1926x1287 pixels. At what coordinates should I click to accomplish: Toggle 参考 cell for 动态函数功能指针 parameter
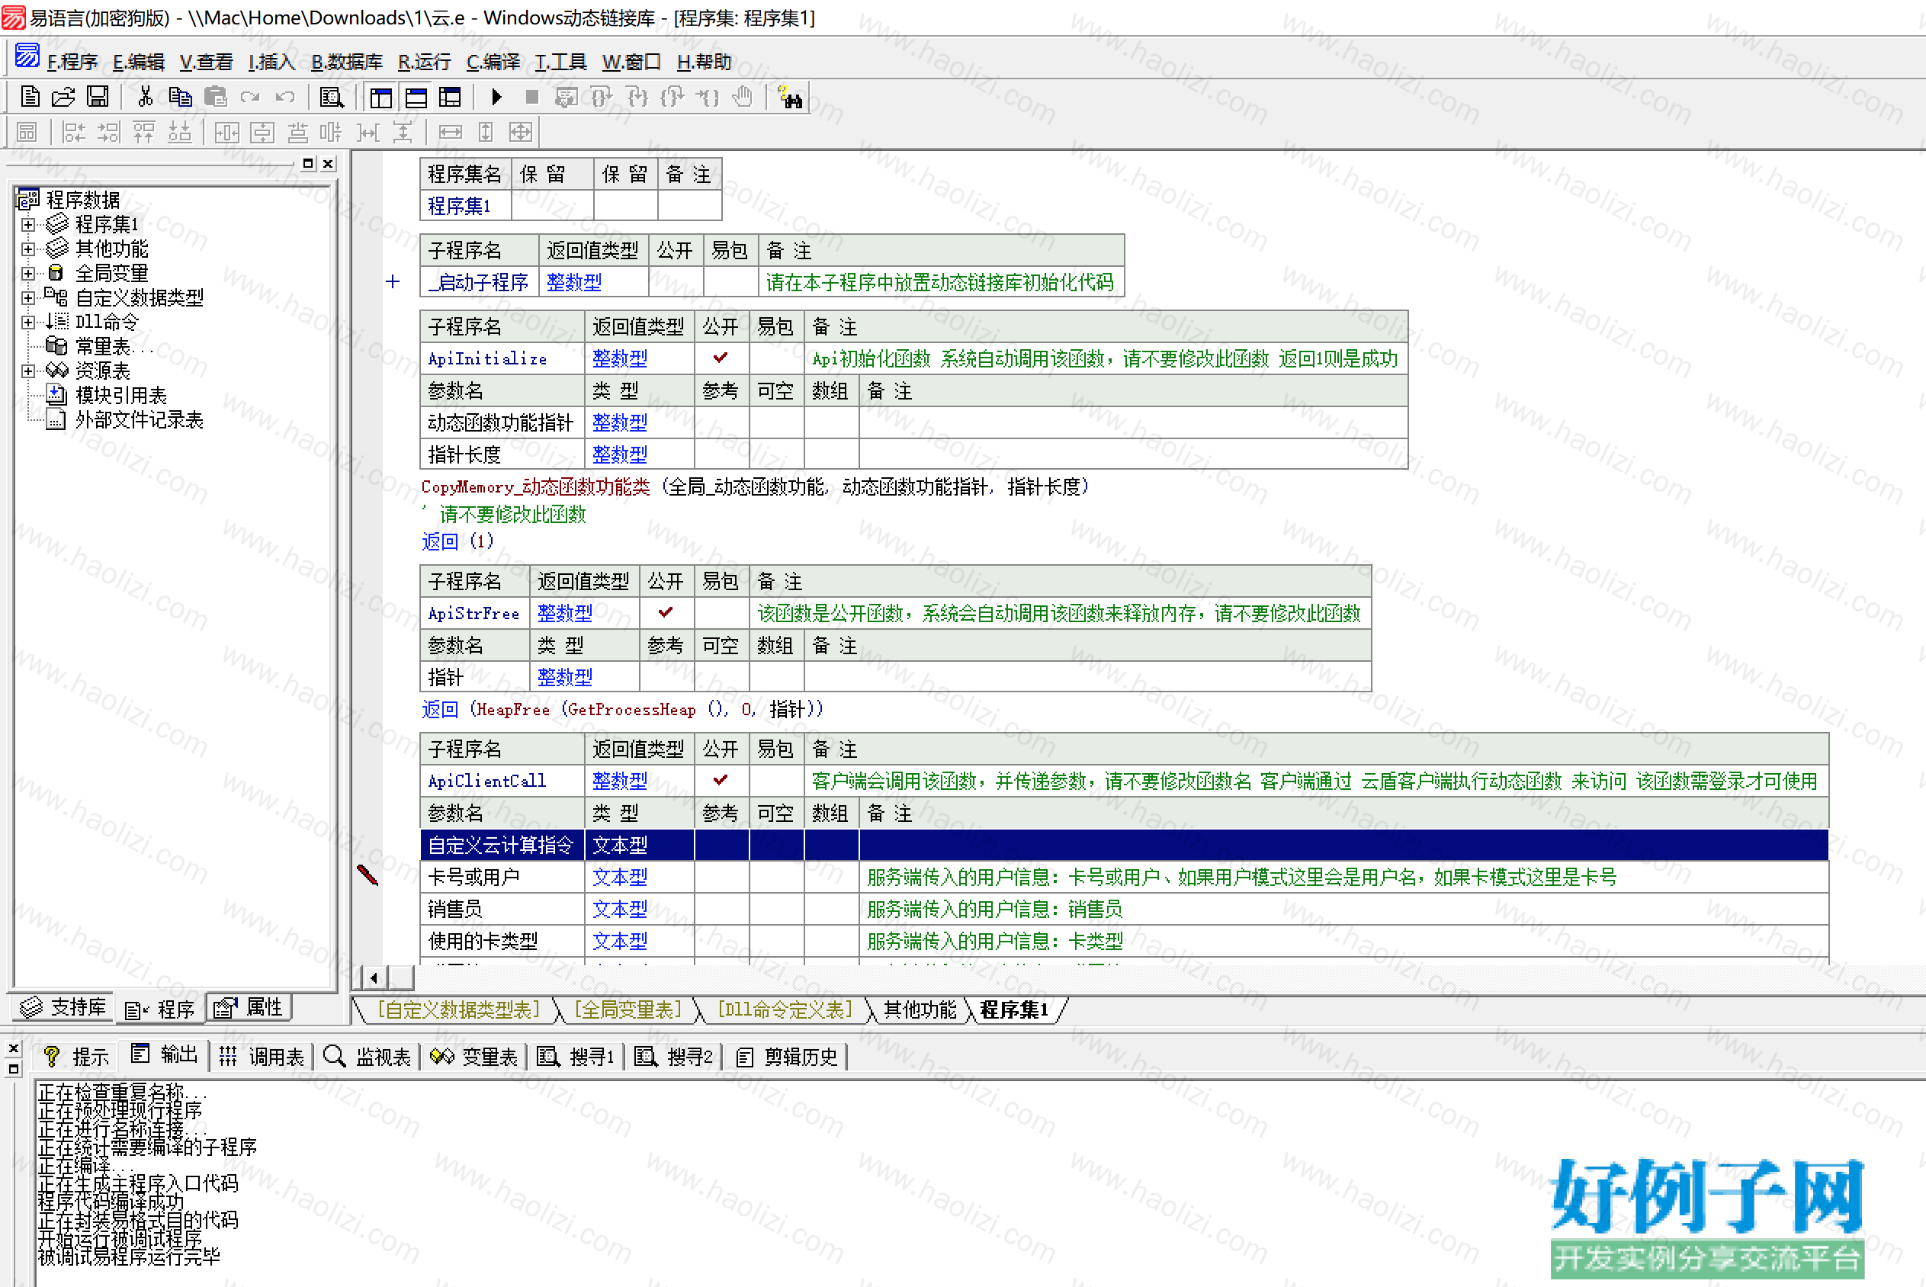[x=721, y=422]
